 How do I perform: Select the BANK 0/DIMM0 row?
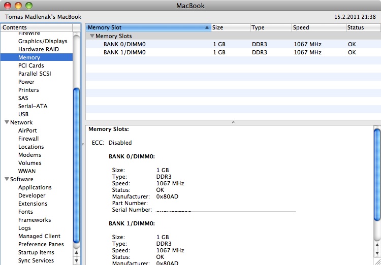click(x=233, y=44)
